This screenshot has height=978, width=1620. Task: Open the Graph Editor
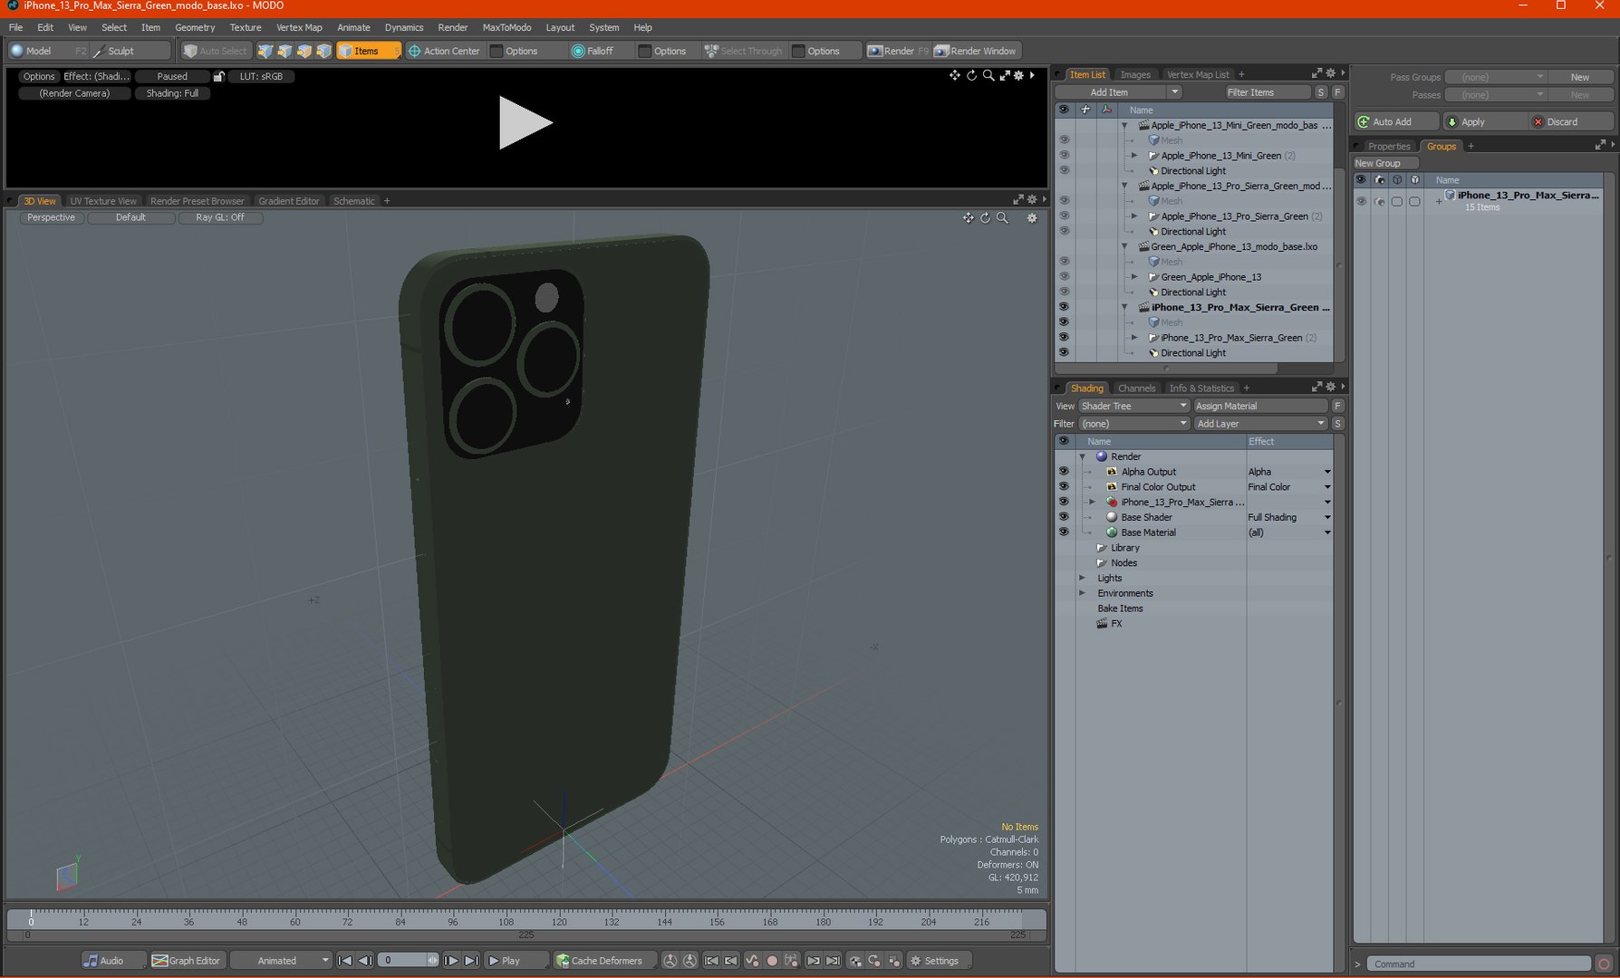[x=187, y=961]
